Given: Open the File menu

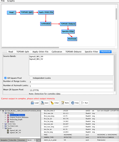Looking at the screenshot, I should coord(3,1).
